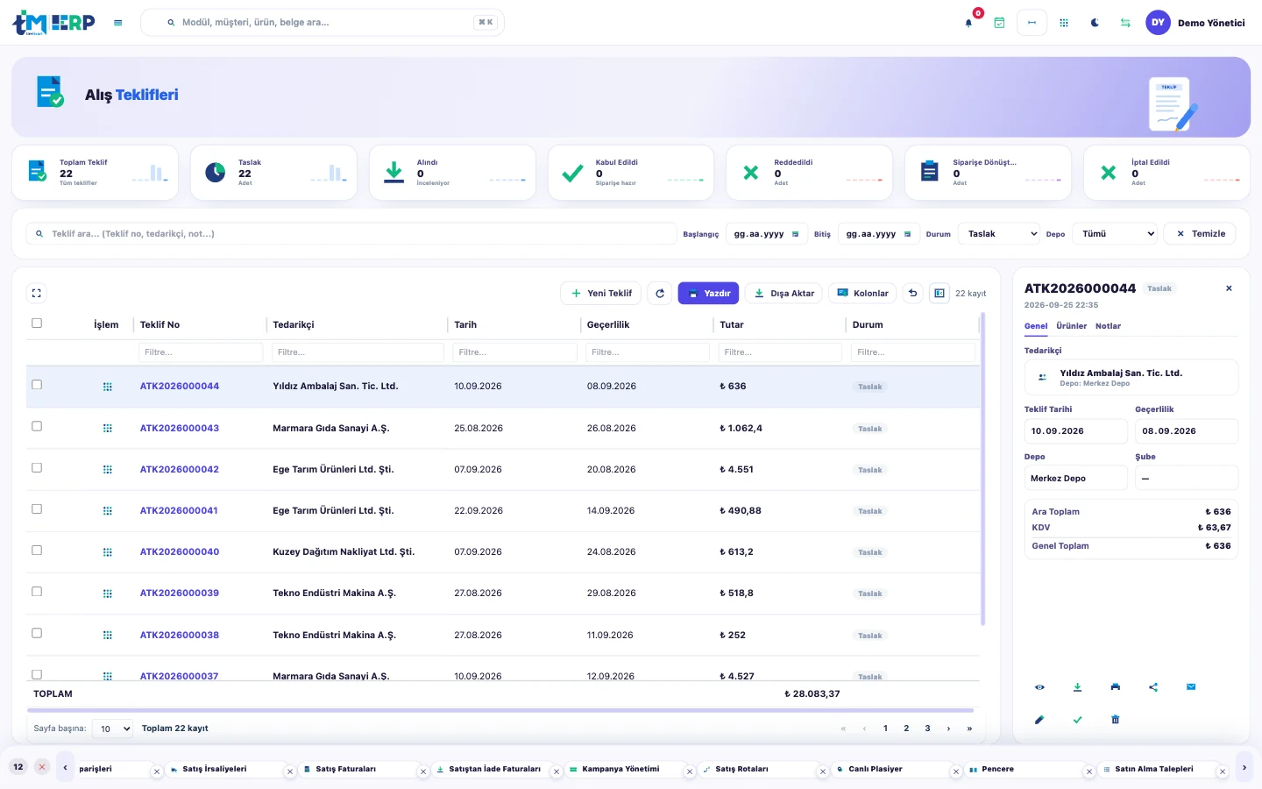1262x789 pixels.
Task: Select the ATK2026000044 row checkbox
Action: (x=37, y=385)
